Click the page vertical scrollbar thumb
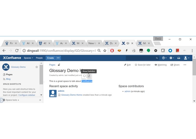196x139 pixels. 194,67
